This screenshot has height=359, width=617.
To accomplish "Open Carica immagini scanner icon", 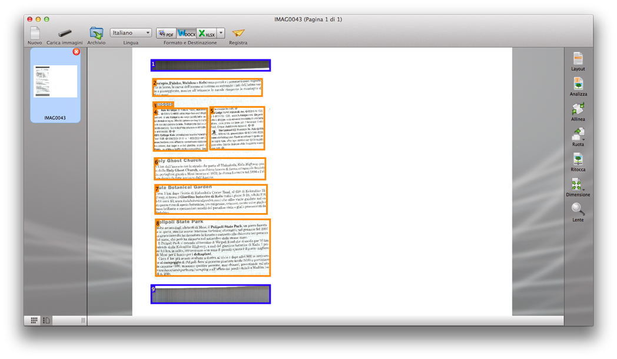I will tap(65, 33).
